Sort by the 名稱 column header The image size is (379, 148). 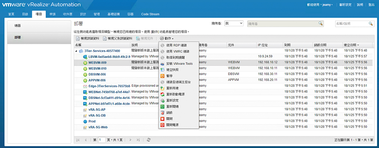[102, 45]
